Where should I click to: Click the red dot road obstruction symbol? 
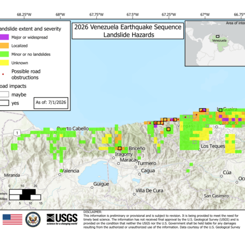click(3, 74)
